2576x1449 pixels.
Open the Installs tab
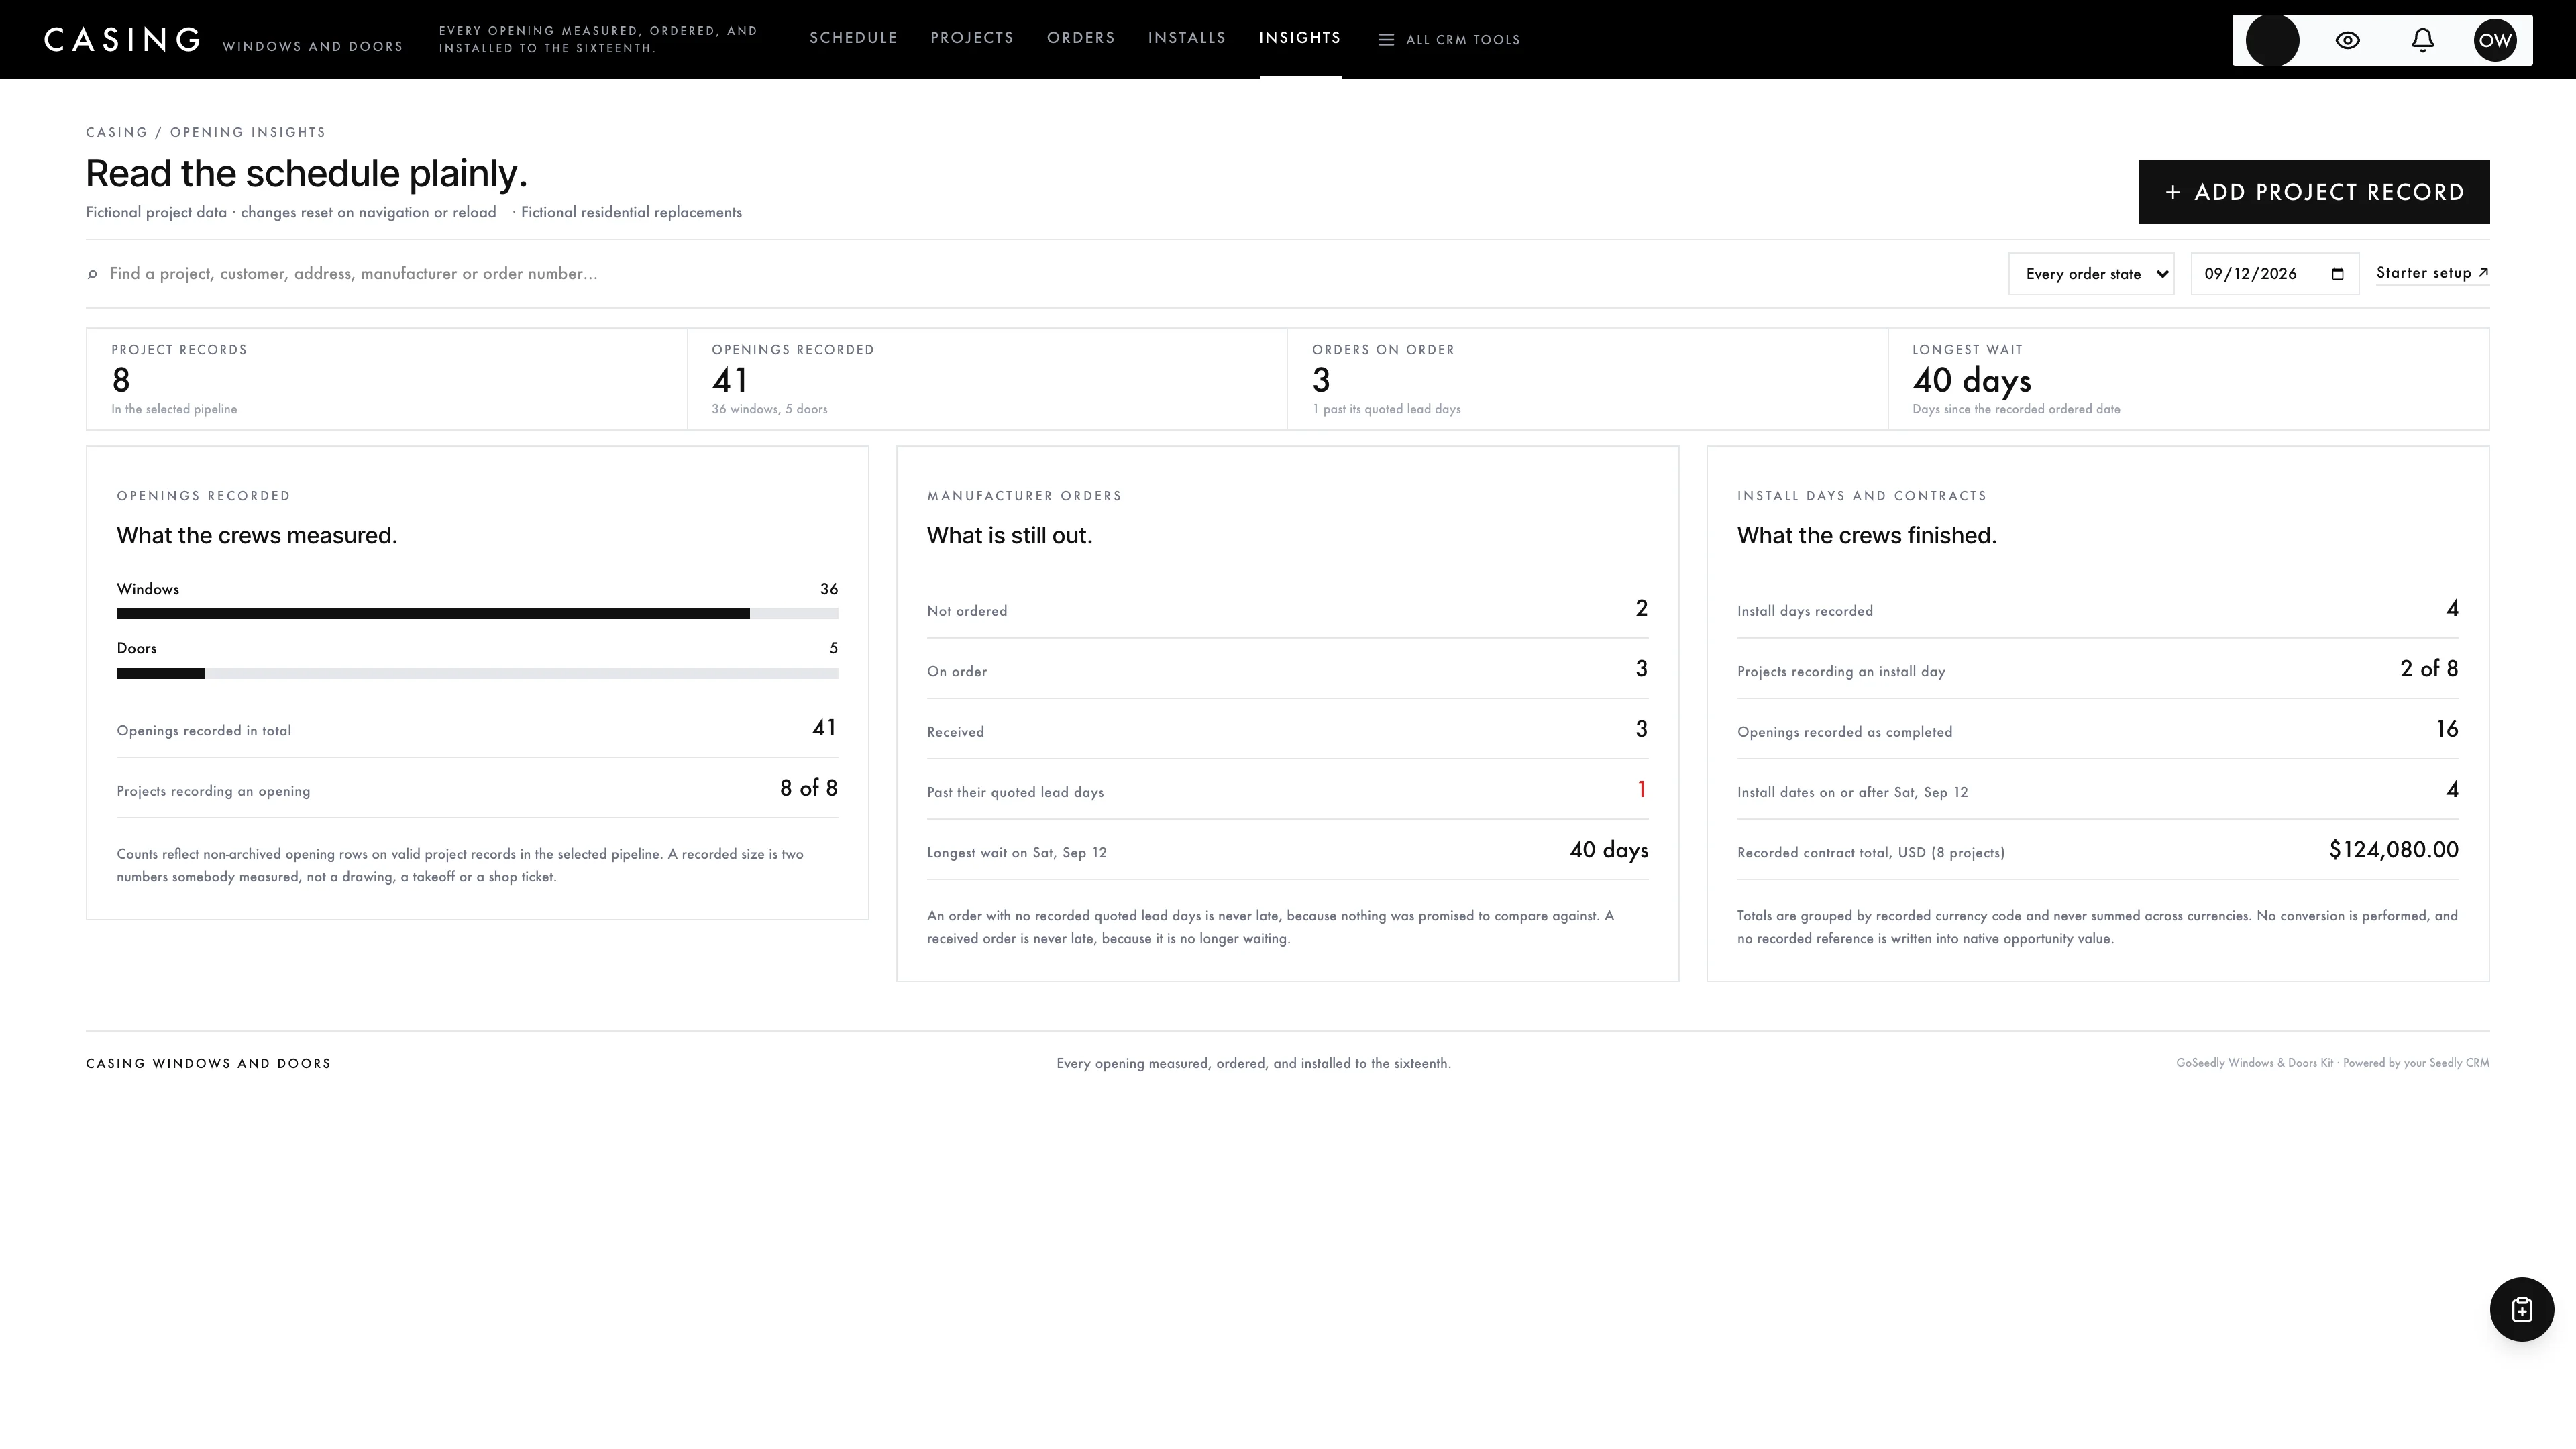(x=1186, y=38)
